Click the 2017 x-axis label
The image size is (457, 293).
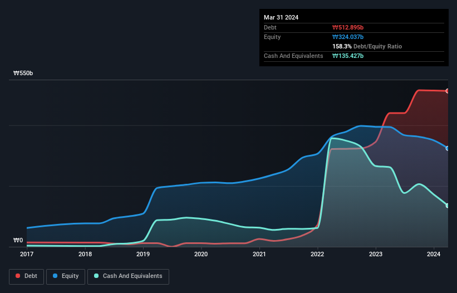[x=27, y=254]
